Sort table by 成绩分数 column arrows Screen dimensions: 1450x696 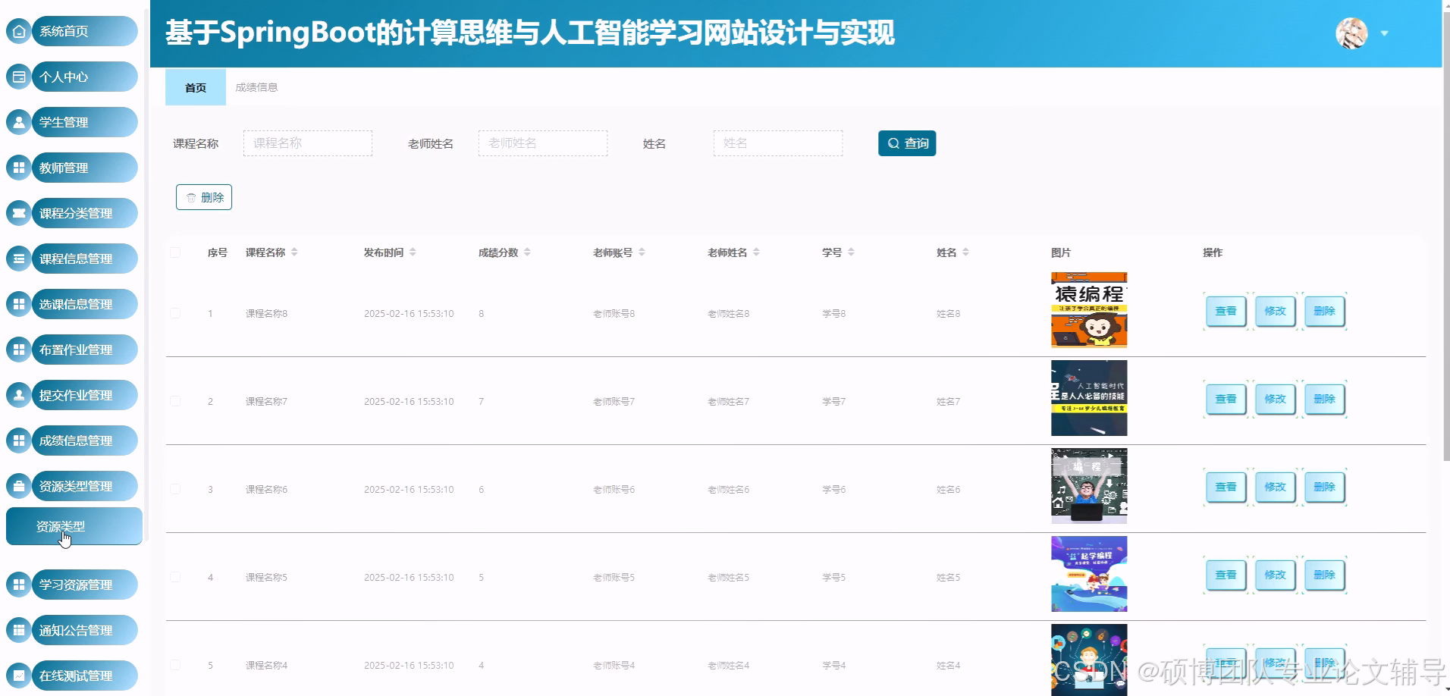pyautogui.click(x=527, y=252)
